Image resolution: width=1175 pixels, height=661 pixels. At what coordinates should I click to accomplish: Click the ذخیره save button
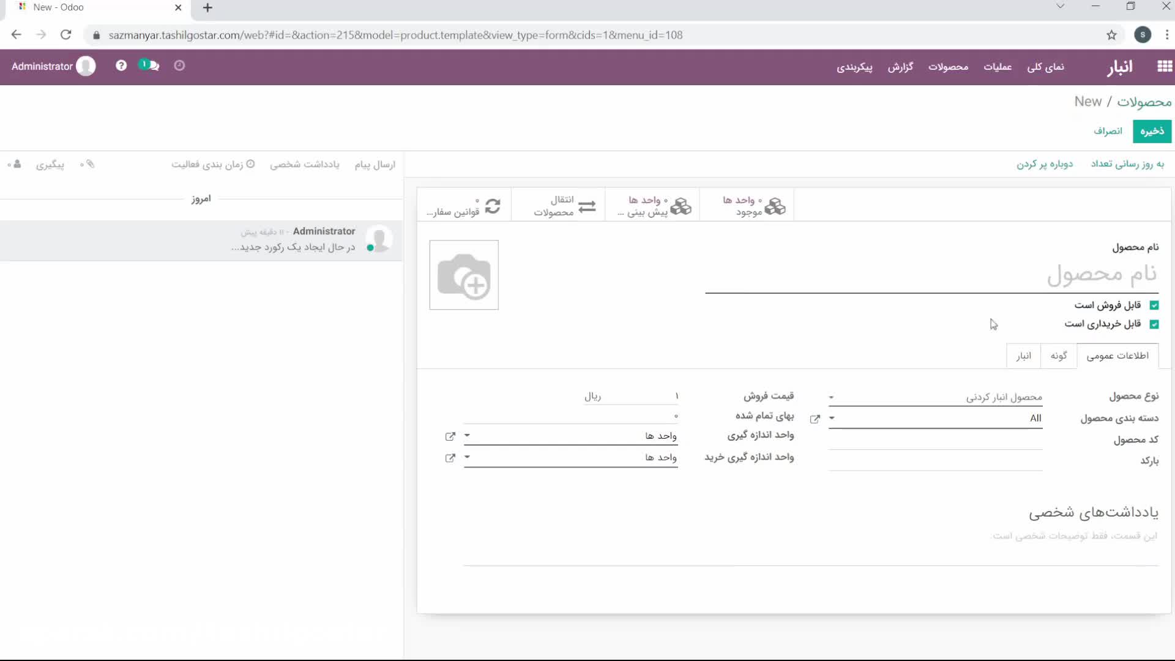pos(1152,131)
